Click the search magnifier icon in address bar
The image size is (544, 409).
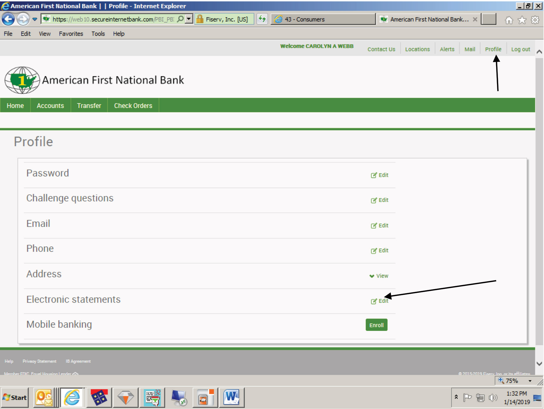[x=181, y=19]
